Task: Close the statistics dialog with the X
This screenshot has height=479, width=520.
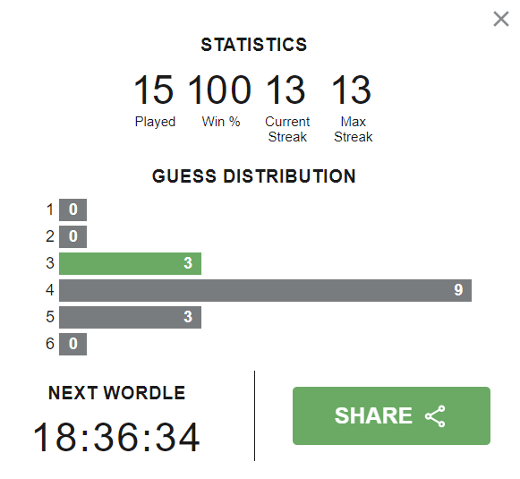Action: point(501,19)
